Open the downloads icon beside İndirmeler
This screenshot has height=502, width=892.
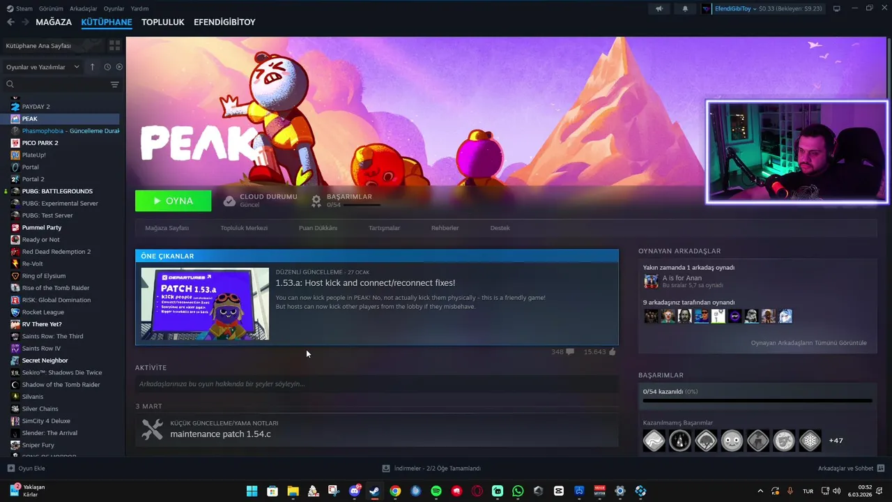[x=386, y=469]
